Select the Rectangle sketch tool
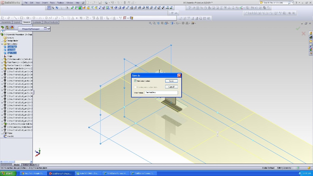This screenshot has width=313, height=176. pos(22,18)
